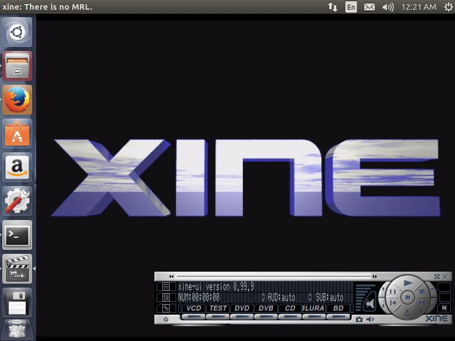Click the 'xine-ui version 0.99.9' display text
The image size is (455, 341).
pos(216,287)
